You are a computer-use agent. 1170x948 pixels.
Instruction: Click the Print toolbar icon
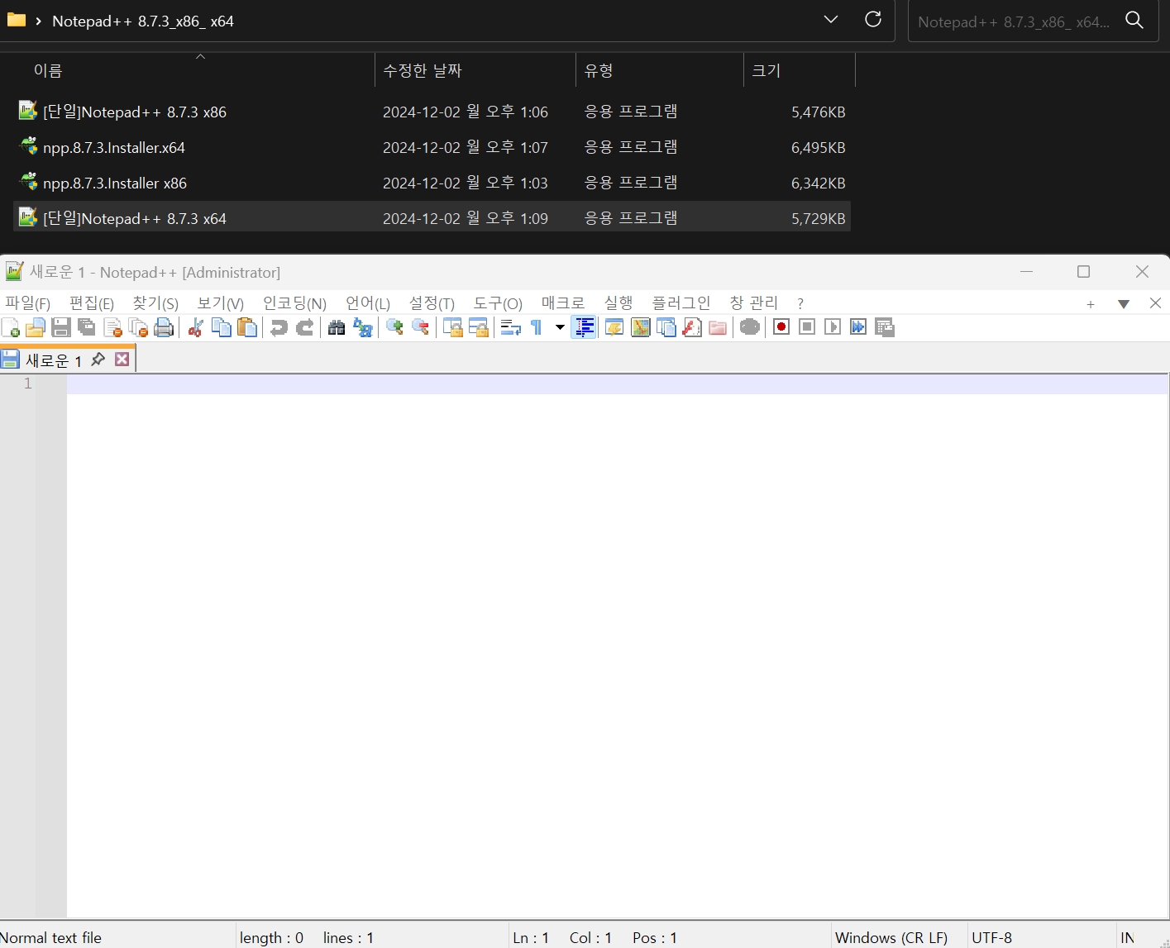[165, 327]
